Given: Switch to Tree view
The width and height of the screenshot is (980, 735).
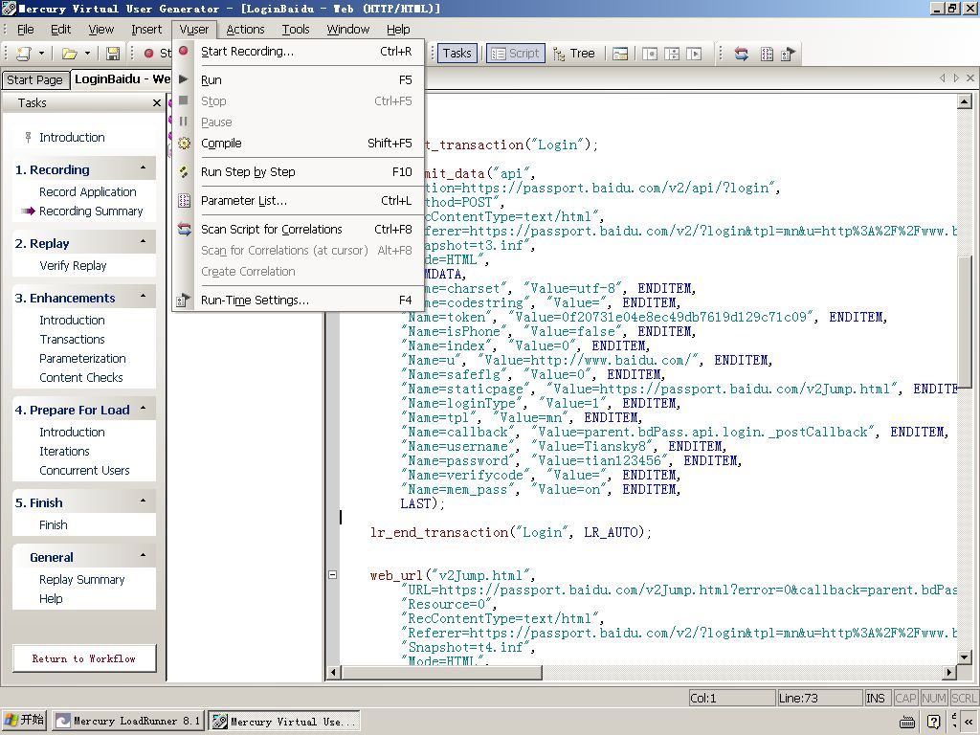Looking at the screenshot, I should [x=574, y=54].
